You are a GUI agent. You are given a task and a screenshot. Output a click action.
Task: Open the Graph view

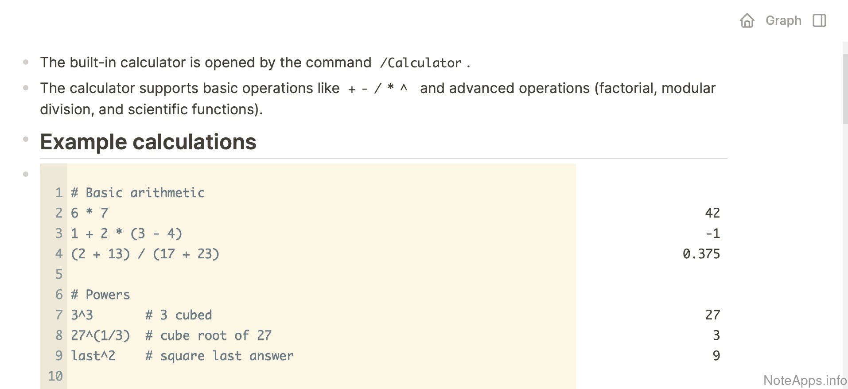tap(783, 21)
